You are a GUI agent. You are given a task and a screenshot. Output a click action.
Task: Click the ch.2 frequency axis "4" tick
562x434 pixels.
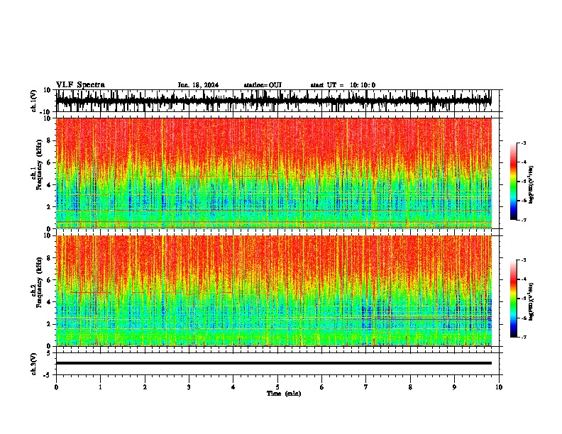(50, 302)
